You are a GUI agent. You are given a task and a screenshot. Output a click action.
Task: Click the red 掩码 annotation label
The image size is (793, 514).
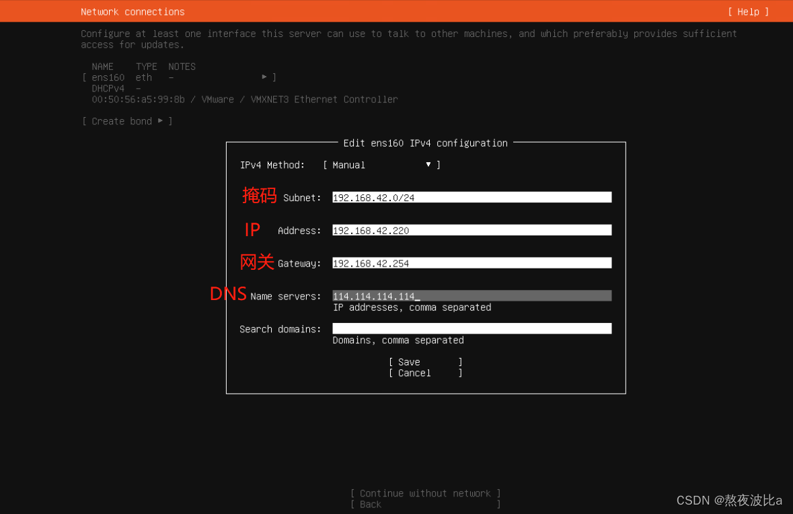[x=260, y=196]
